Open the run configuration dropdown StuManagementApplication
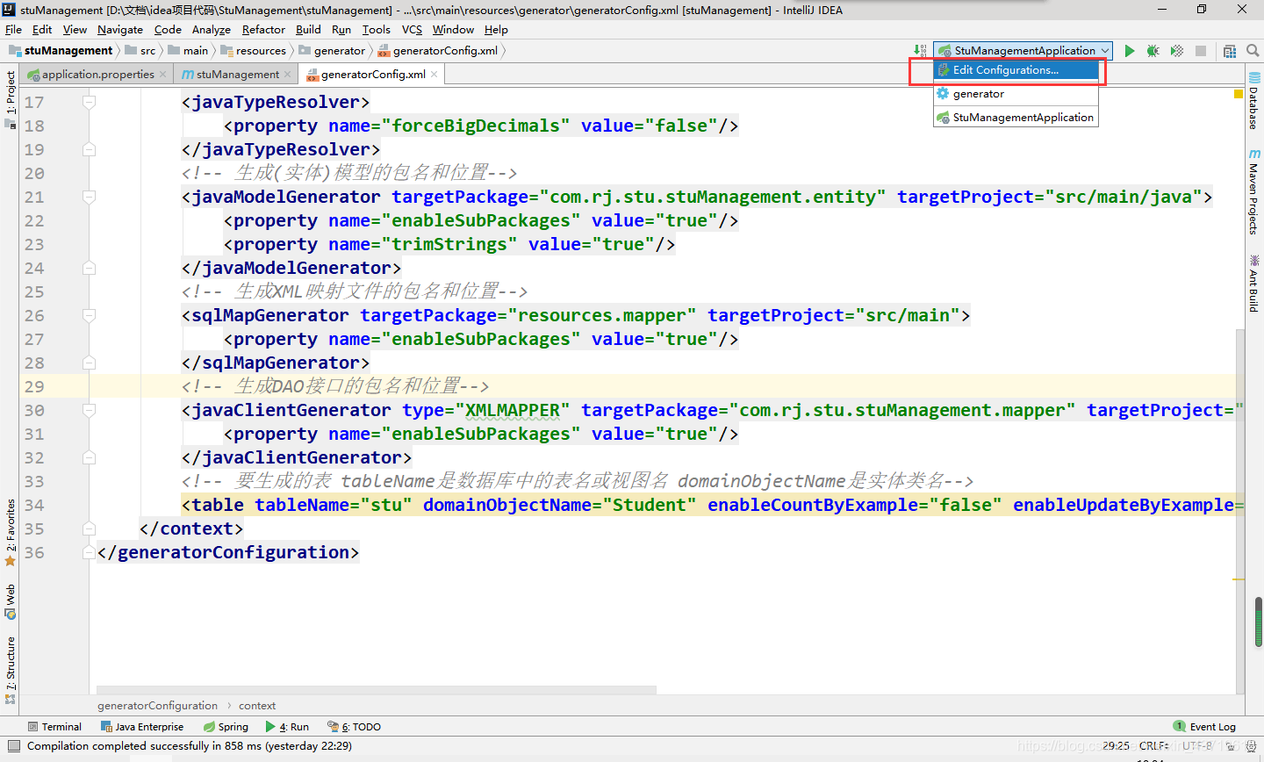 (x=1023, y=51)
